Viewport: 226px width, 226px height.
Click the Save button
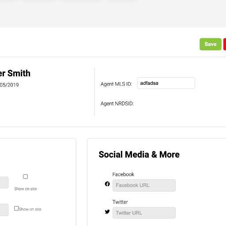(x=211, y=44)
